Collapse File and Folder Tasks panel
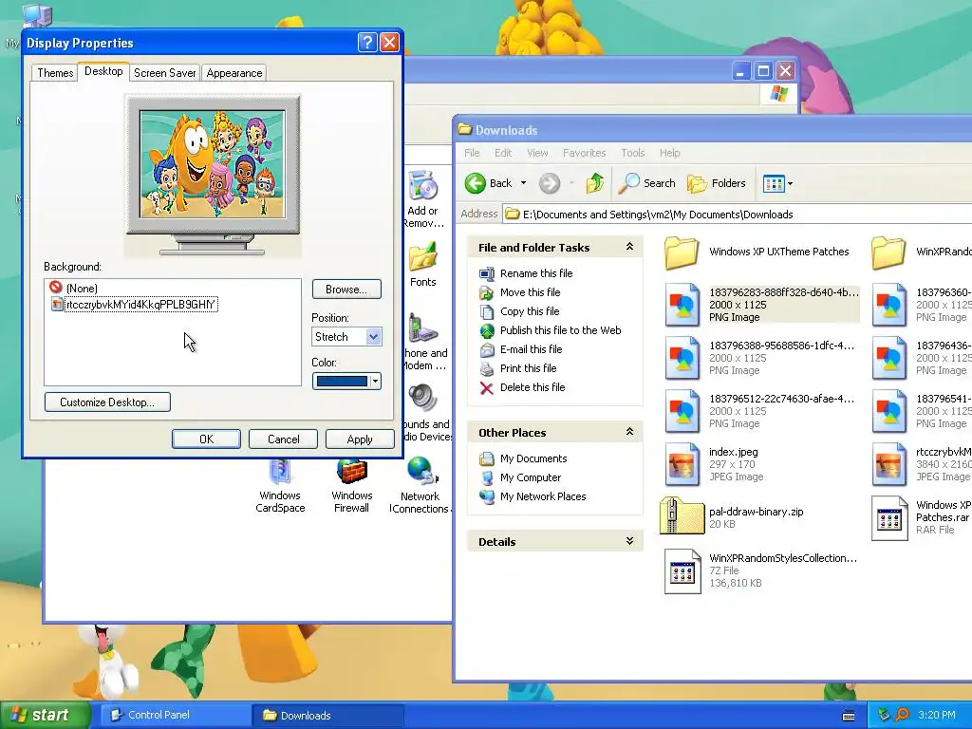 (630, 247)
